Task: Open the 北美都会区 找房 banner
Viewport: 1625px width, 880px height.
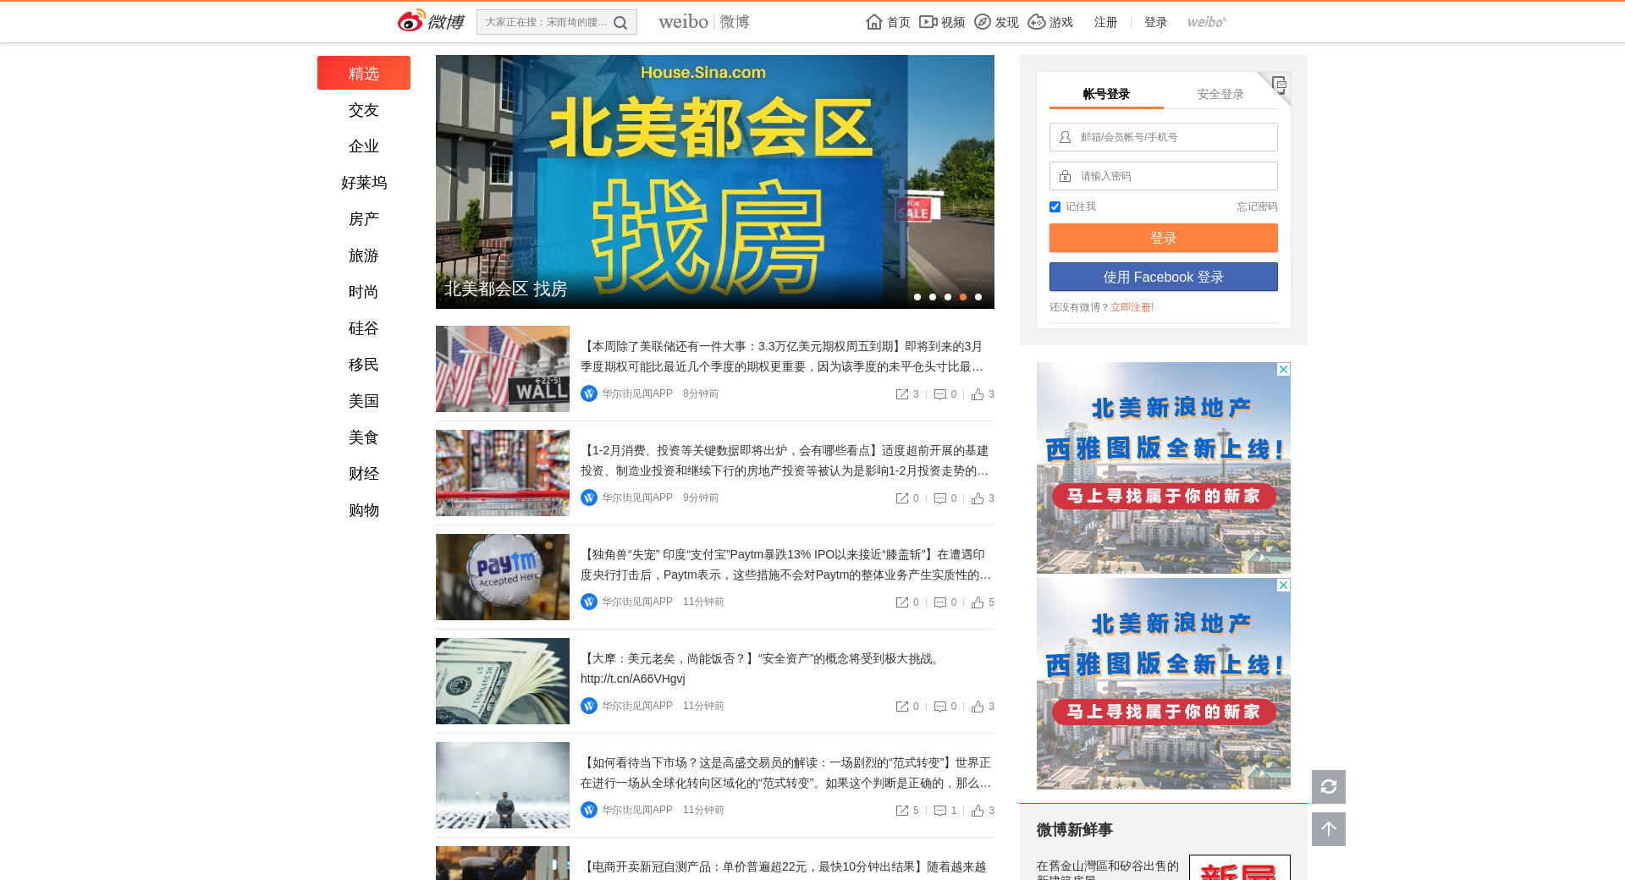Action: pos(715,182)
